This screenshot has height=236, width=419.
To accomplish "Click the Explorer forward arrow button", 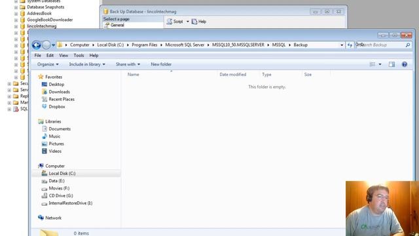I will 46,45.
